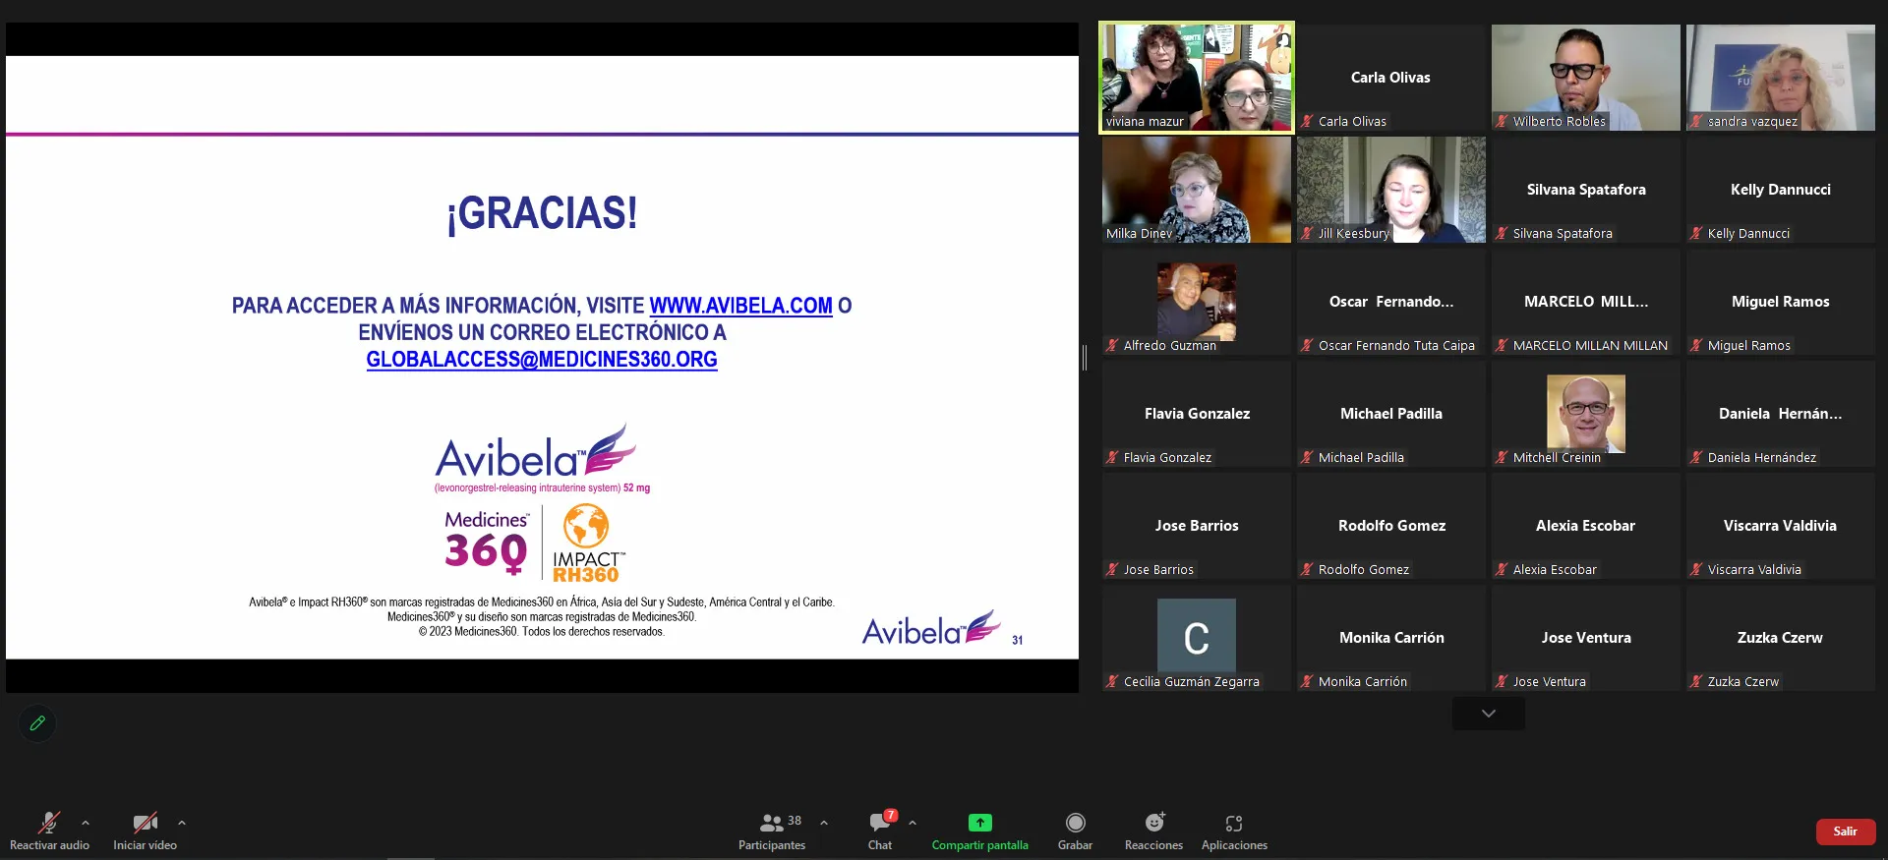This screenshot has width=1888, height=860.
Task: Open video options caret beside camera
Action: 182,823
